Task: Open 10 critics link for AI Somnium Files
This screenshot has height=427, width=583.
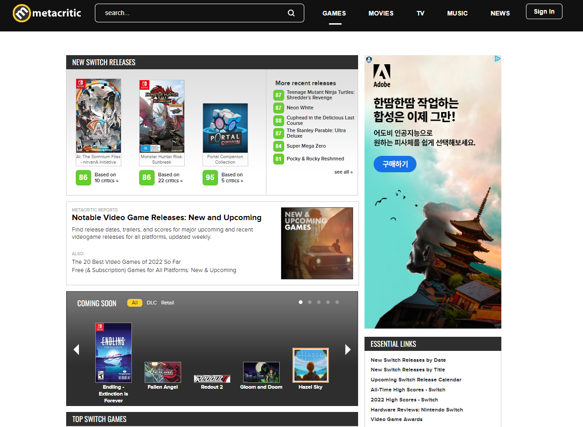Action: click(x=106, y=178)
